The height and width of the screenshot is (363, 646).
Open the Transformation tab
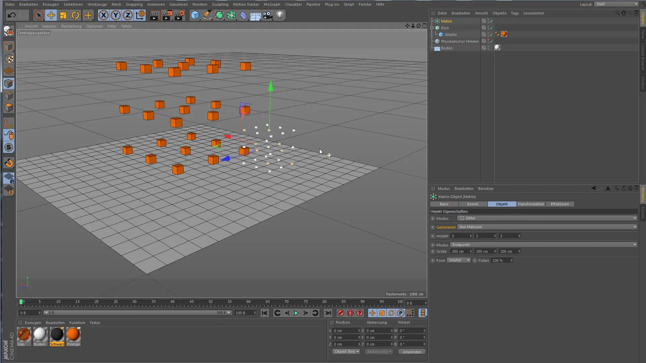(531, 204)
